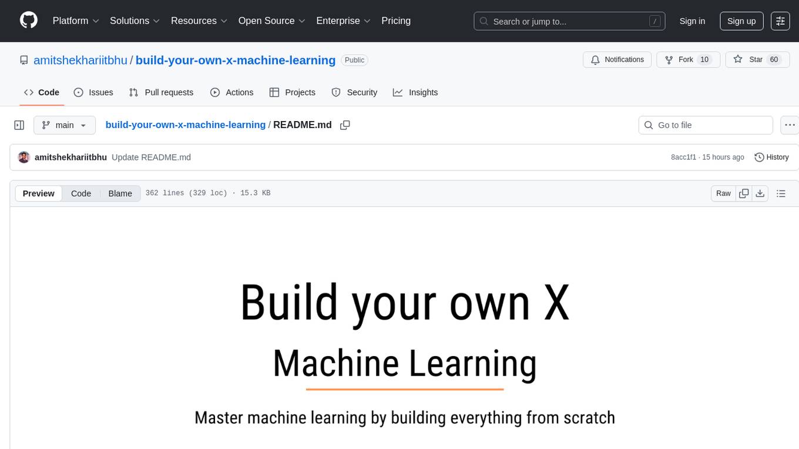Open build-your-own-x-machine-learning repository link
The width and height of the screenshot is (799, 449).
click(x=236, y=60)
